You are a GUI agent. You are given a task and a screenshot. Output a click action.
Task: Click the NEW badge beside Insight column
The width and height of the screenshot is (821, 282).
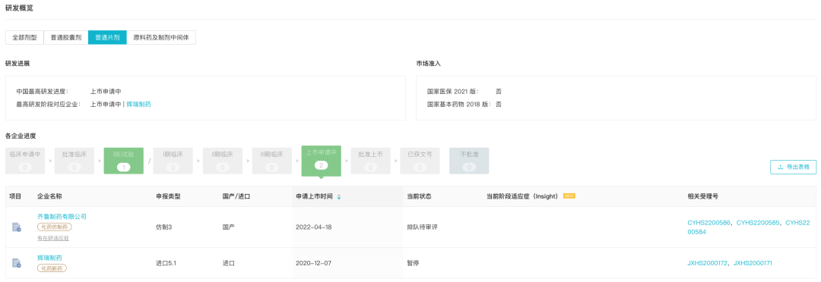coord(569,196)
